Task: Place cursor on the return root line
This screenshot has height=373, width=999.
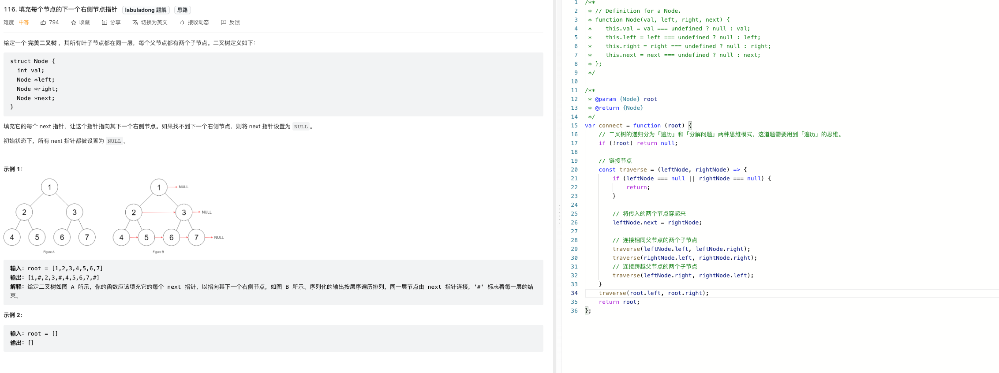Action: 619,302
